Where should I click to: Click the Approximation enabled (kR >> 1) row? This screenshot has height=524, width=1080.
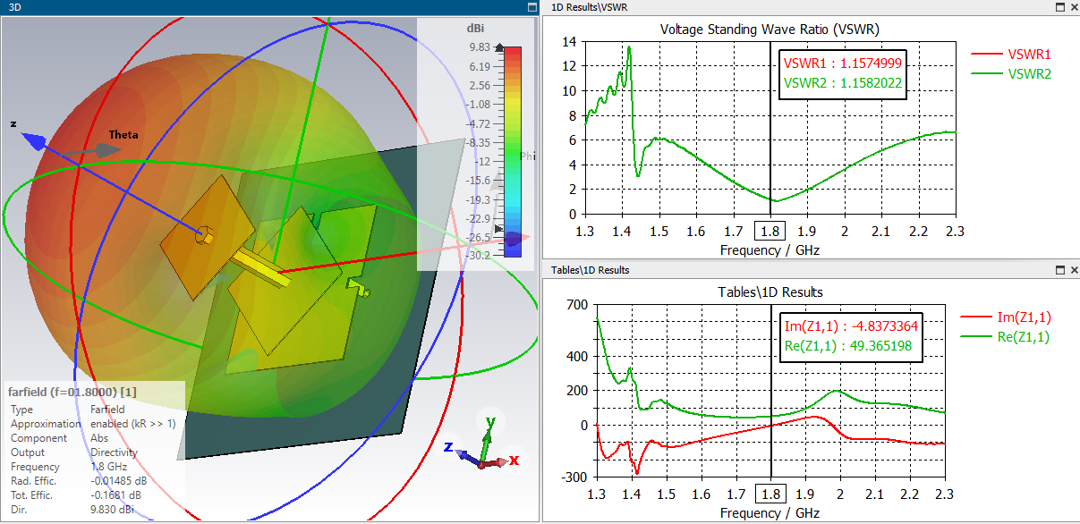click(93, 424)
